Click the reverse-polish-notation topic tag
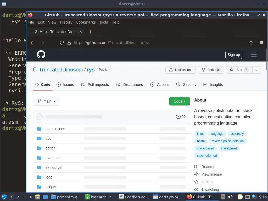 point(227,141)
